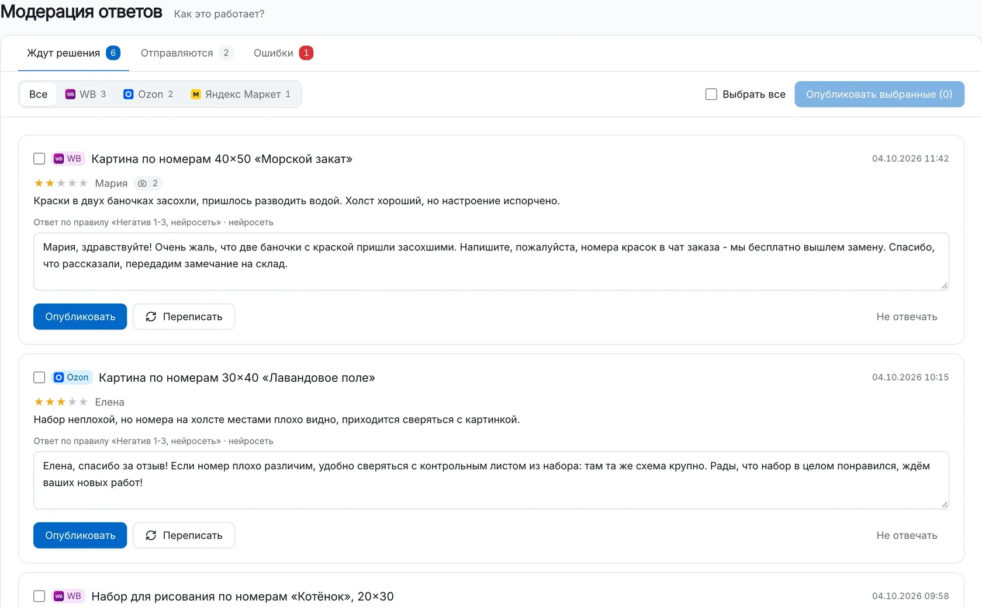Rewrite the reply to Елена's review
The image size is (982, 607).
(184, 535)
